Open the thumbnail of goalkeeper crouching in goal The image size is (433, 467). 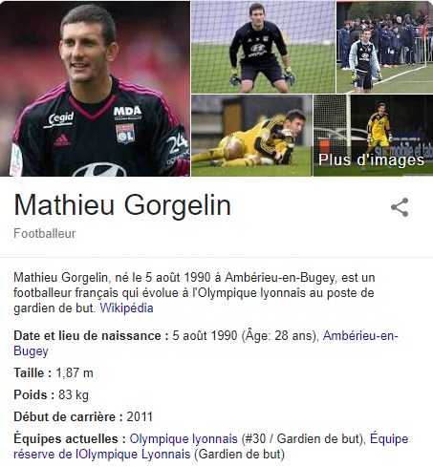(263, 47)
